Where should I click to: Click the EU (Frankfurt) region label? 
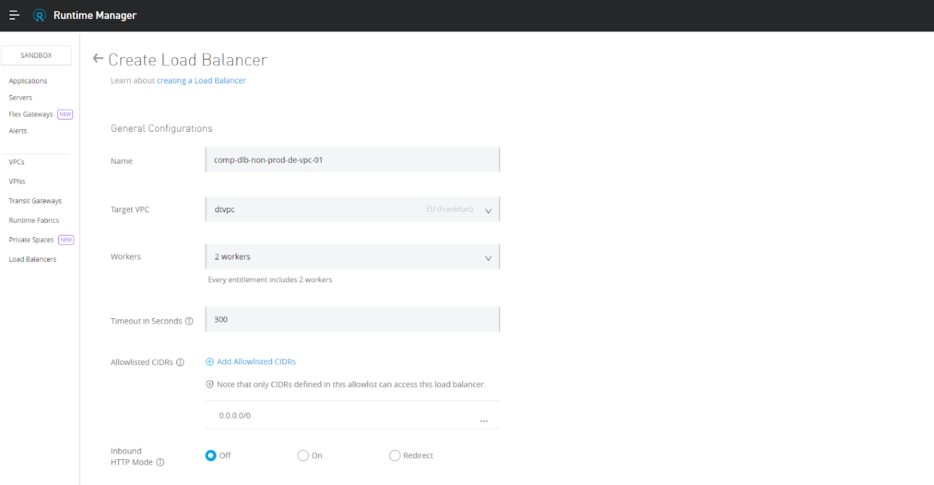tap(449, 209)
